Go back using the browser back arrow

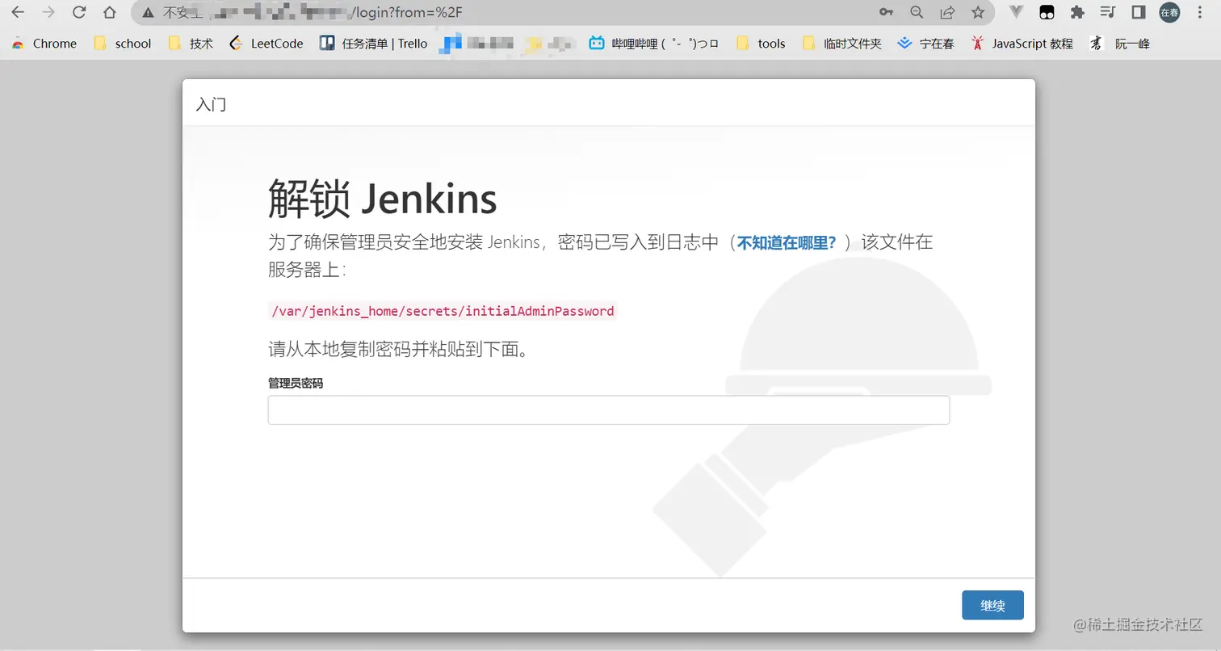point(17,12)
